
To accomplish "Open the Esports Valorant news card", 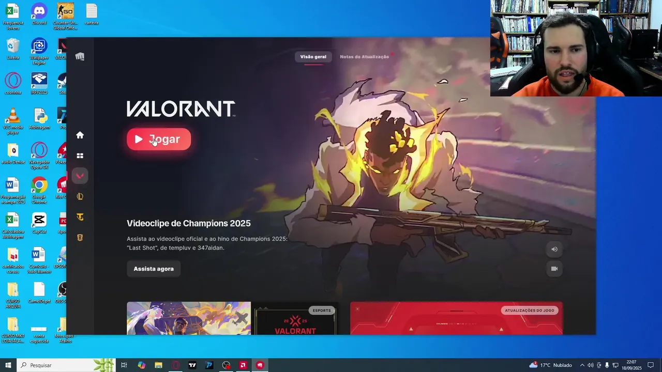I will 295,318.
